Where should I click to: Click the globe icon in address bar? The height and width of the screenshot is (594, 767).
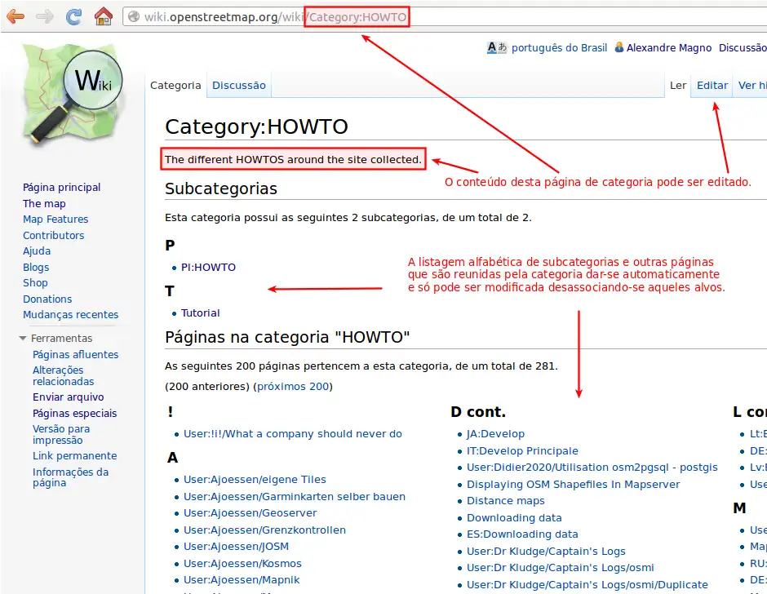134,16
